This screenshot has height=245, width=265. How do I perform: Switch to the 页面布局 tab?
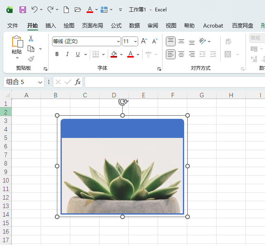[92, 26]
